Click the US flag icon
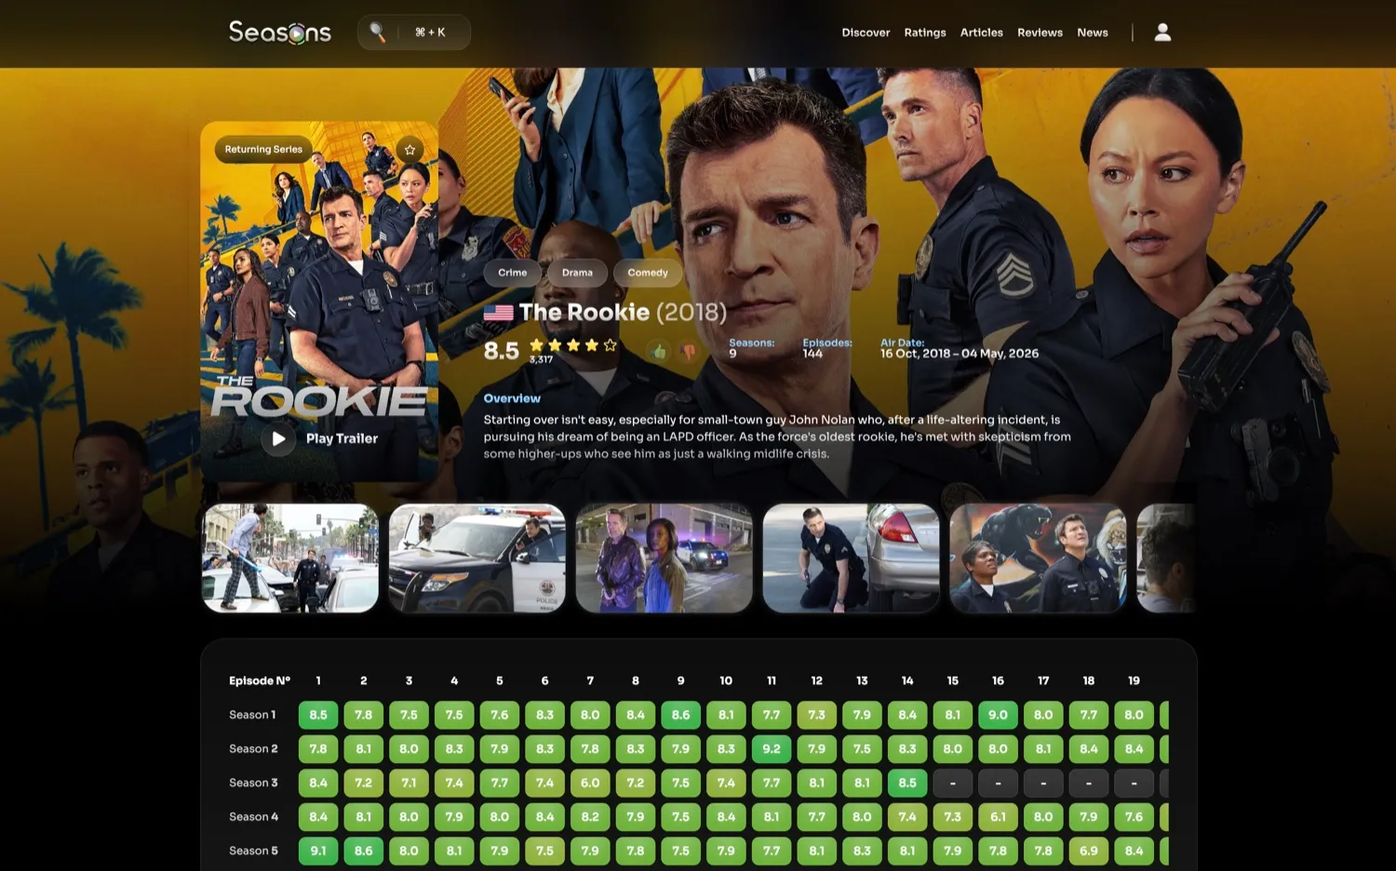 point(498,313)
